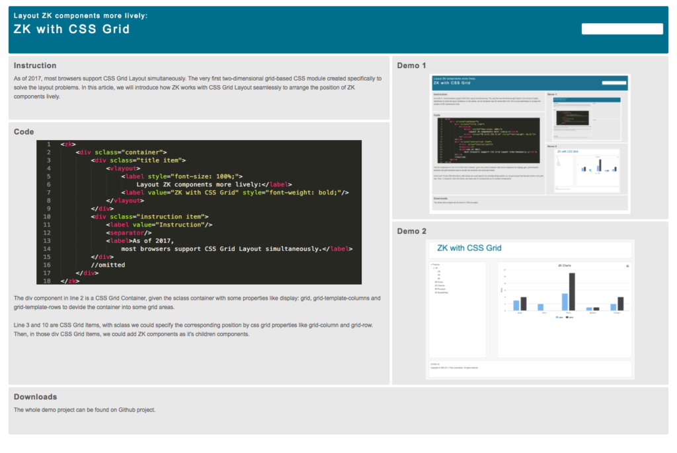
Task: Click the search box in the teal header bar
Action: 622,28
